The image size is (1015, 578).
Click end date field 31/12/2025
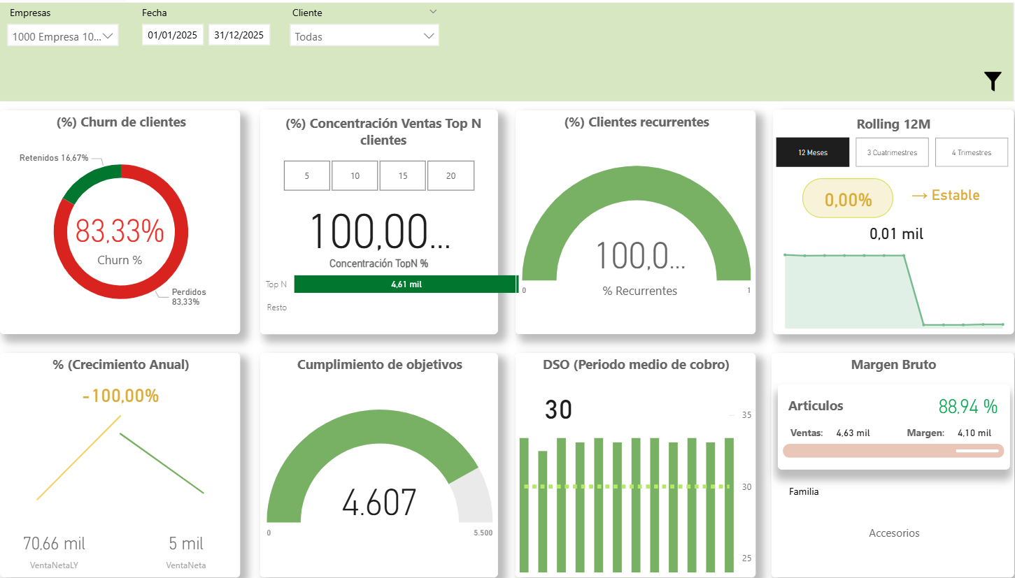click(239, 35)
